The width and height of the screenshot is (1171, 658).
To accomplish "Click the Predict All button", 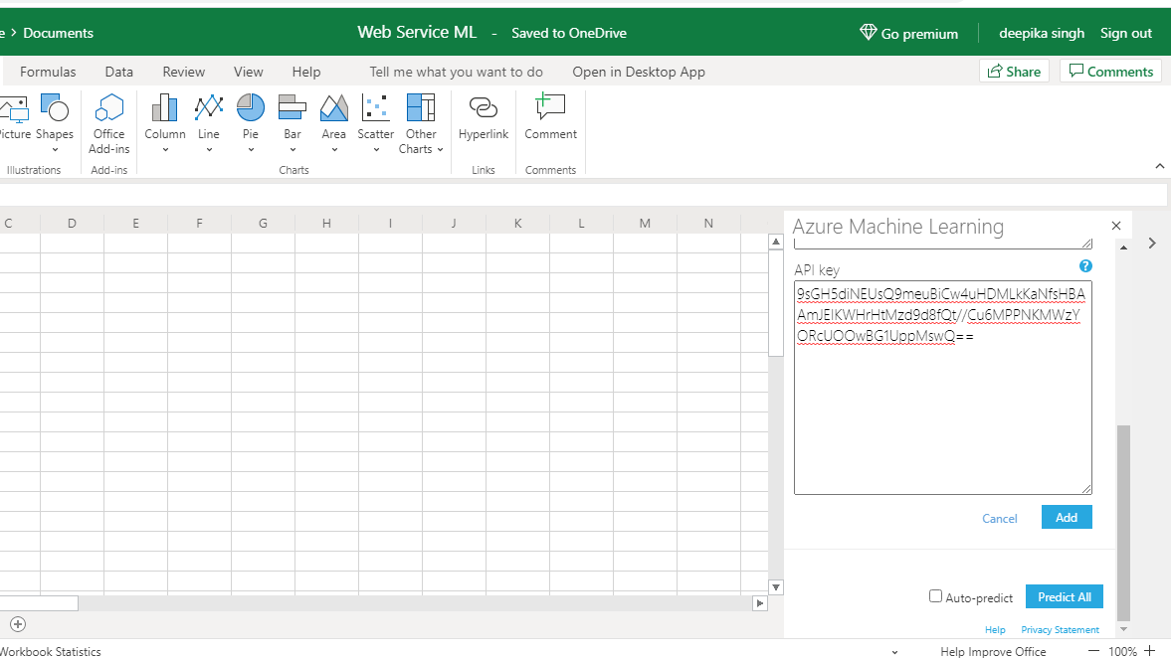I will pos(1065,596).
